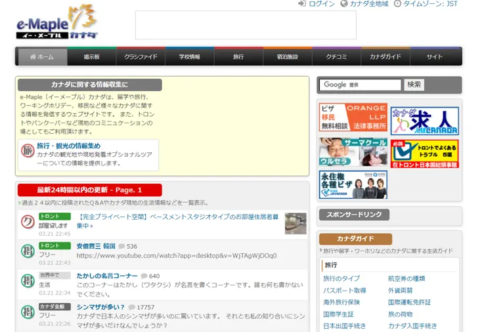Click the ログイン link
The height and width of the screenshot is (332, 486).
click(x=322, y=4)
